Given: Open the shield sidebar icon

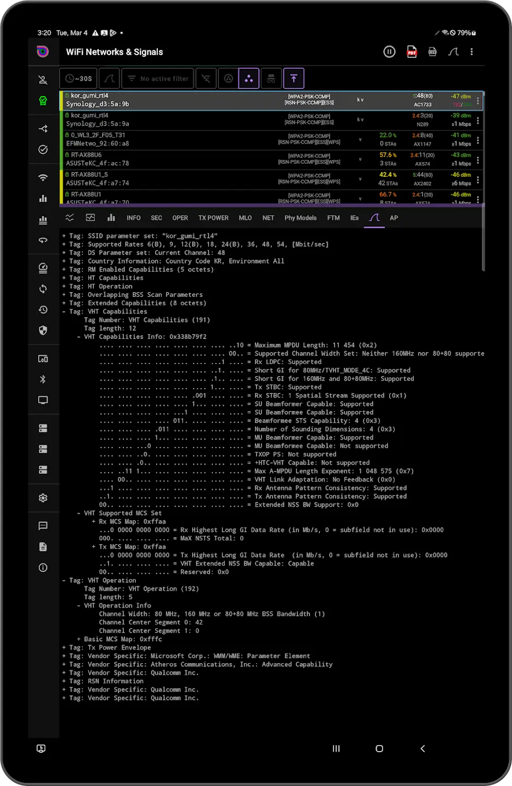Looking at the screenshot, I should [x=43, y=330].
